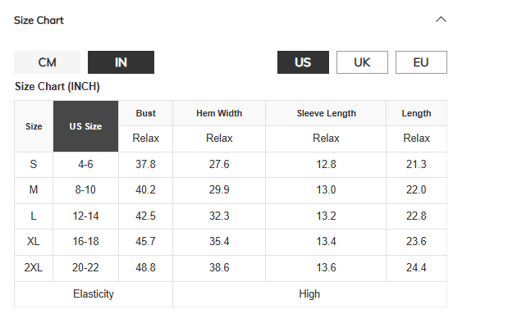Click the Hem Width column header
Image resolution: width=508 pixels, height=314 pixels.
[x=219, y=113]
